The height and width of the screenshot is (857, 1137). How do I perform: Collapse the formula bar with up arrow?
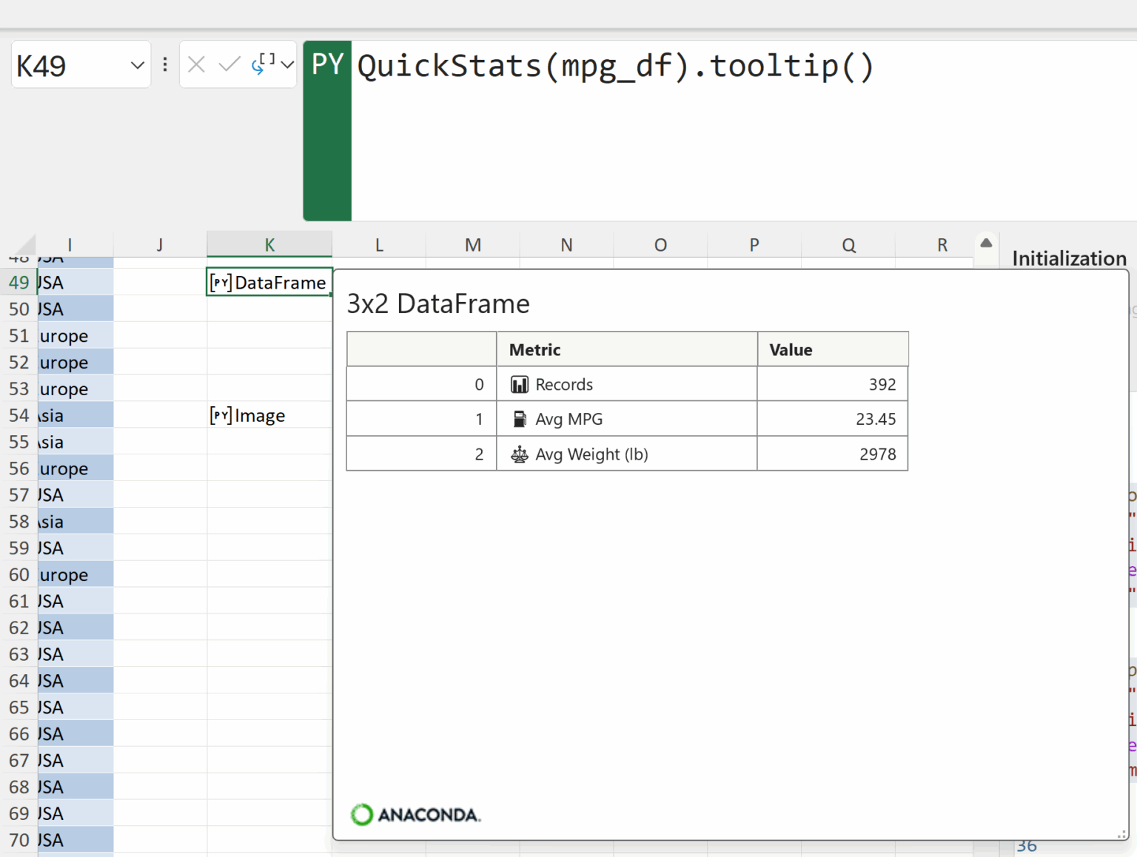click(986, 243)
